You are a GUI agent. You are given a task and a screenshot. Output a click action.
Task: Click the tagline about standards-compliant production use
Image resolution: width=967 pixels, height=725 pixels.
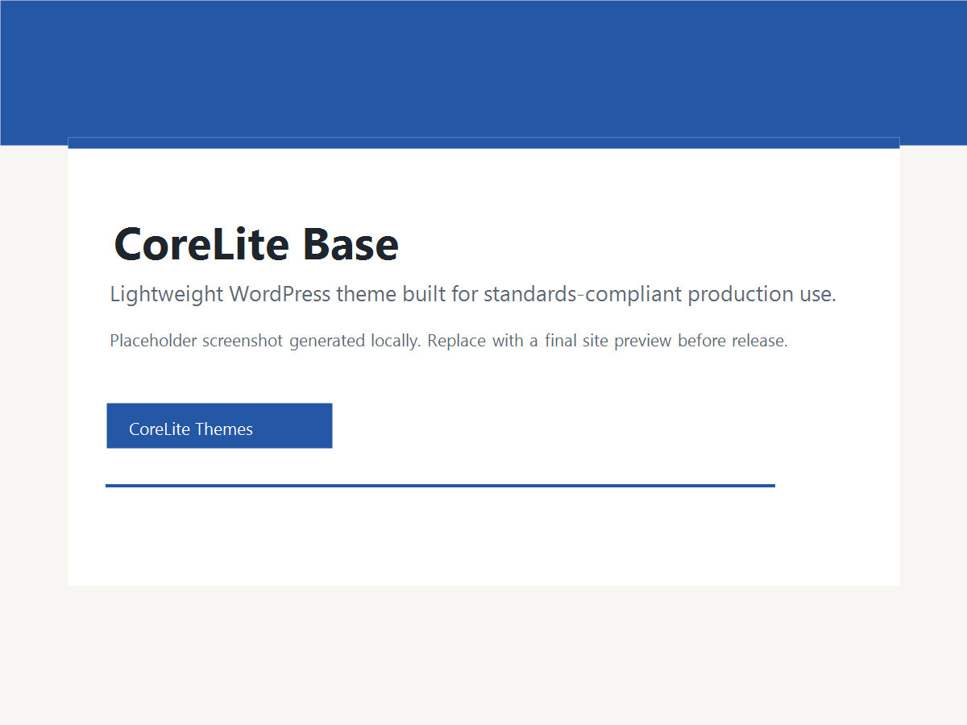coord(473,293)
